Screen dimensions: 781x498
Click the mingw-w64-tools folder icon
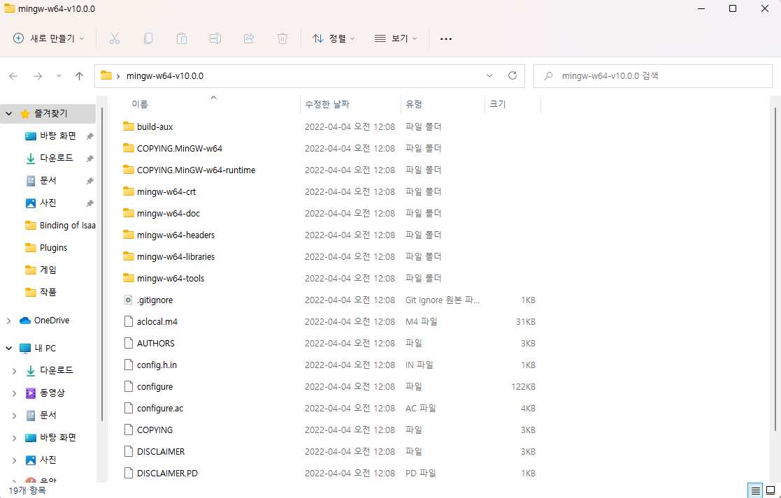click(129, 277)
